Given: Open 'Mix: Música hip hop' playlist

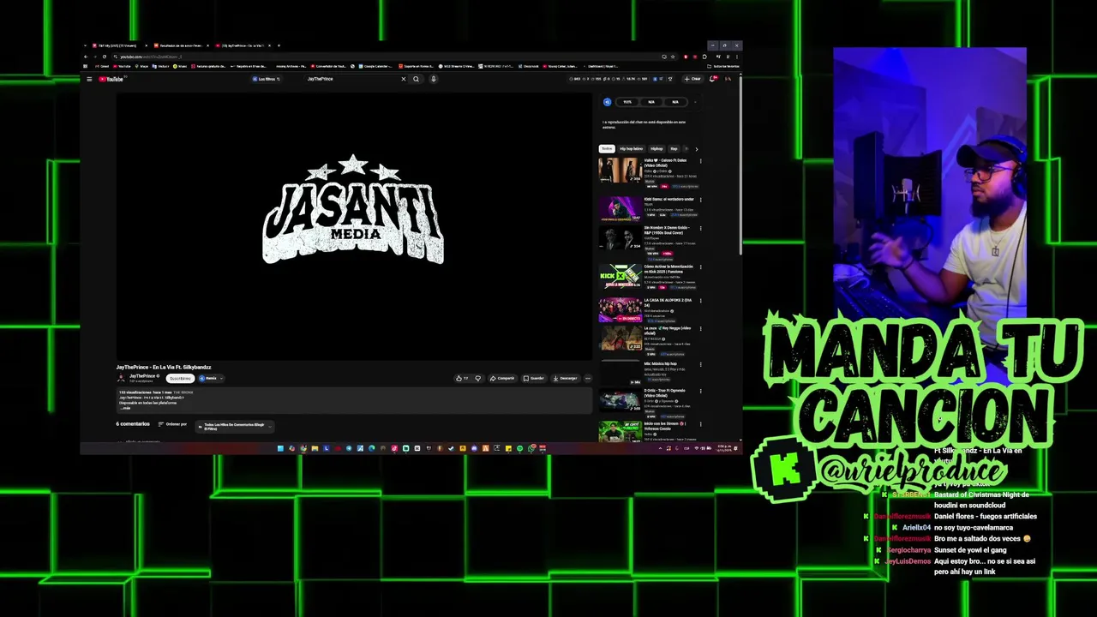Looking at the screenshot, I should (620, 373).
